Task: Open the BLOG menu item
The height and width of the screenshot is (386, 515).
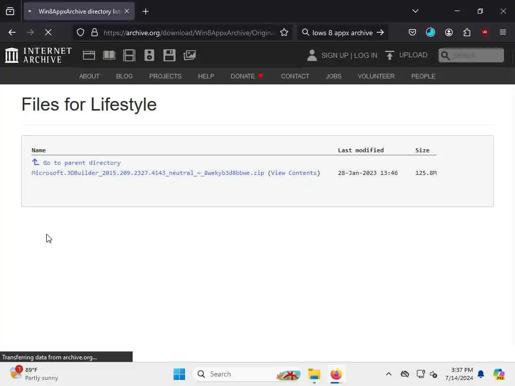Action: pyautogui.click(x=125, y=76)
